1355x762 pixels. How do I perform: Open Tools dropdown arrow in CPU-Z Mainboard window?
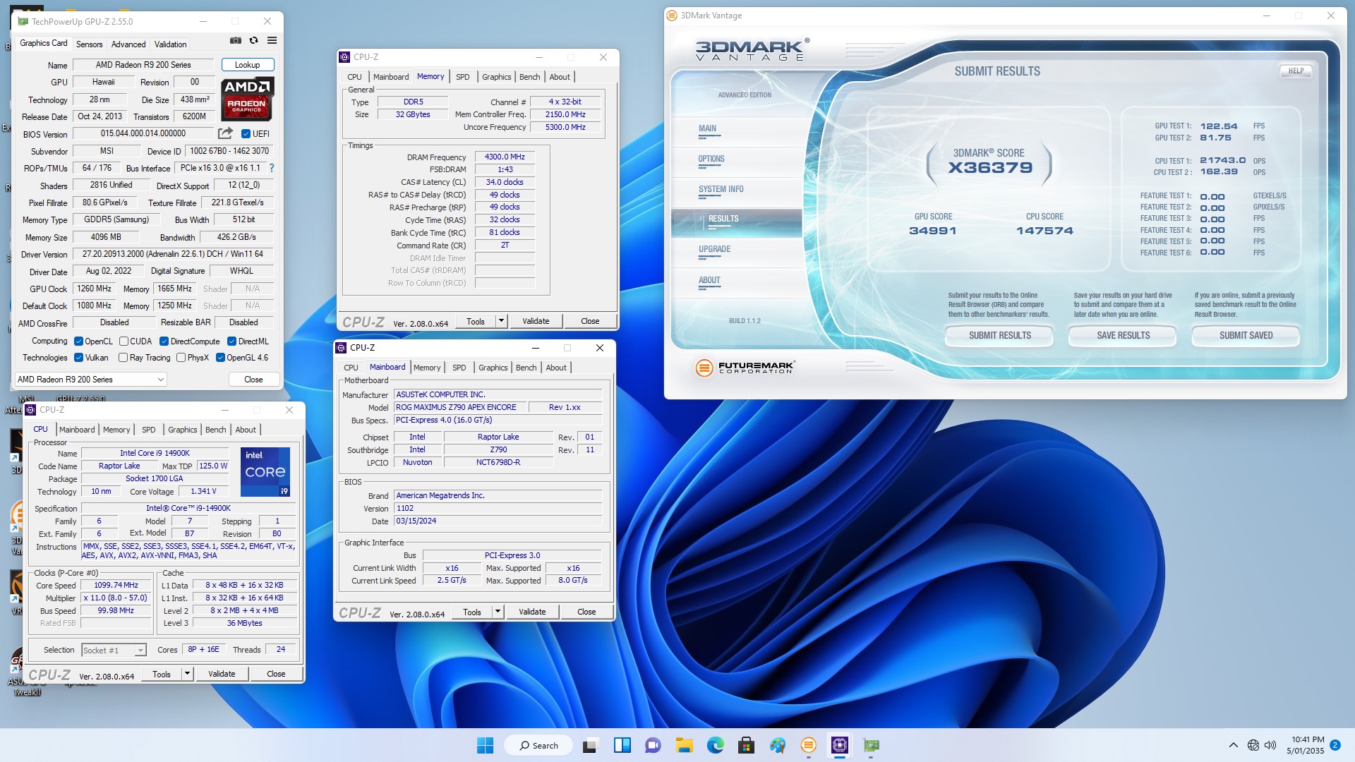click(498, 612)
